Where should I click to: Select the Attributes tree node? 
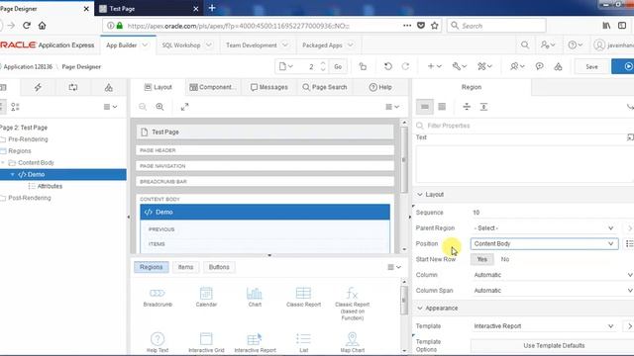point(50,186)
